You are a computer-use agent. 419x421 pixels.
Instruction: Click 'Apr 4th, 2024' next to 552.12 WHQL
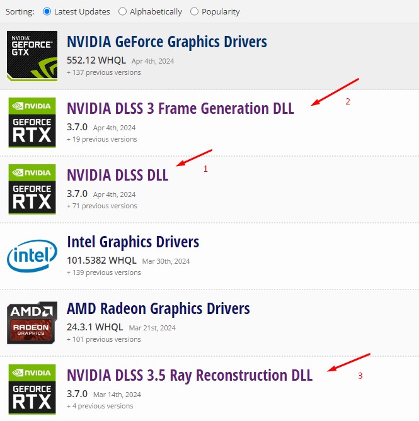pyautogui.click(x=152, y=61)
